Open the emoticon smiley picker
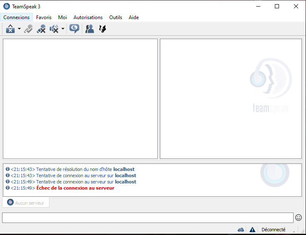The width and height of the screenshot is (306, 235). [x=299, y=218]
